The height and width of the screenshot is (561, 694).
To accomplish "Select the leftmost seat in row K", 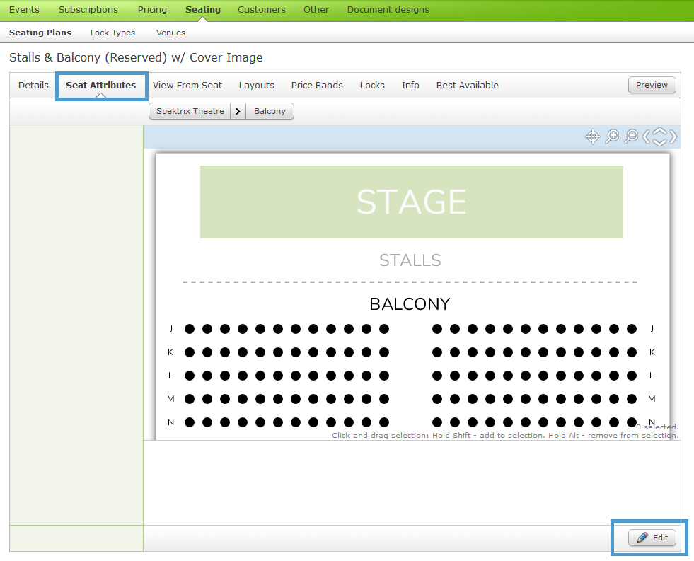I will coord(190,352).
